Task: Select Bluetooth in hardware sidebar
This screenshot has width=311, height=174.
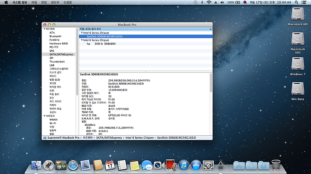Action: tap(55, 36)
